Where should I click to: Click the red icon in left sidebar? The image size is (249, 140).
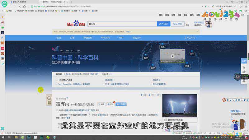[x=2, y=48]
